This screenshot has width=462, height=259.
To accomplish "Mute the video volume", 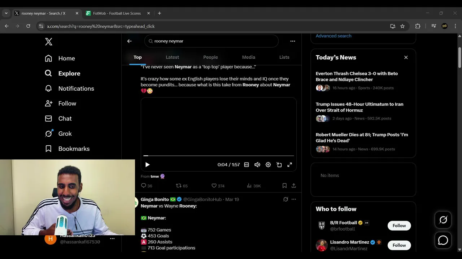I will coord(257,165).
